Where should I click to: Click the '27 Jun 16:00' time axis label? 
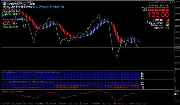point(40,104)
